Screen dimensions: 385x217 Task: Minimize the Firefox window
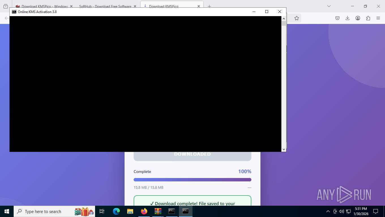coord(352,6)
